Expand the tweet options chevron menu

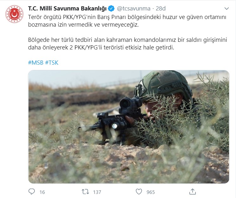click(x=226, y=9)
